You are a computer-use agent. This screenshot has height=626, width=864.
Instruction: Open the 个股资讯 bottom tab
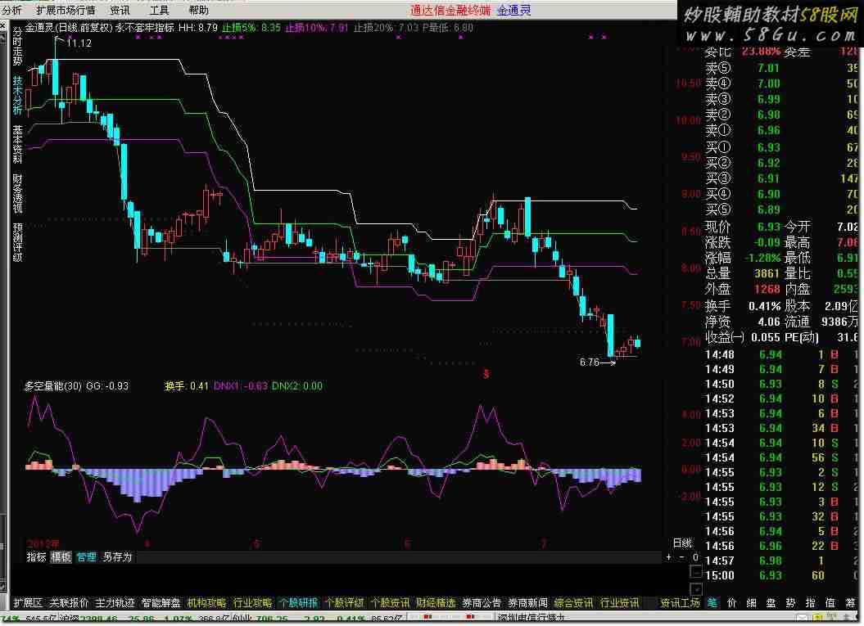[390, 603]
